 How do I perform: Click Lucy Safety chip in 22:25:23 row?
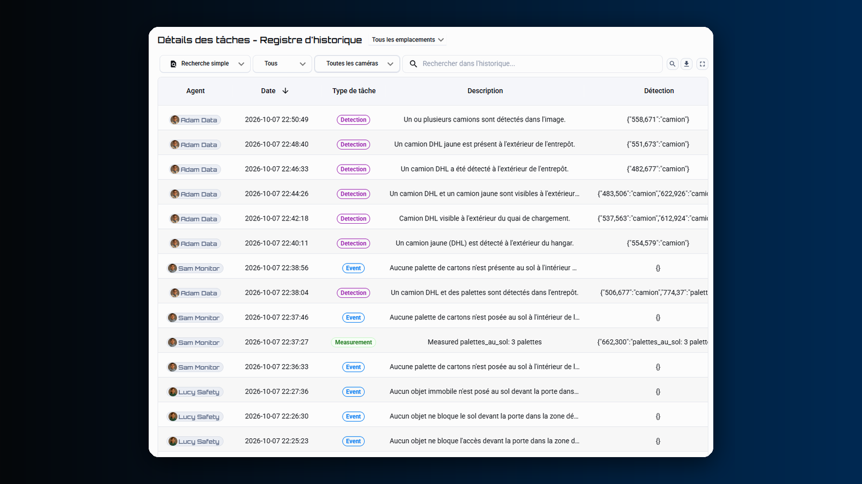195,442
